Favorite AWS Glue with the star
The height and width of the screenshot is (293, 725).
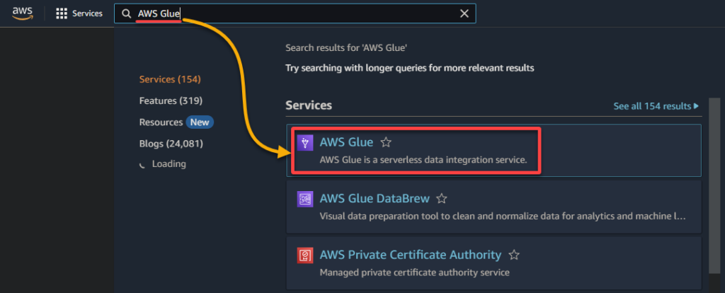386,142
